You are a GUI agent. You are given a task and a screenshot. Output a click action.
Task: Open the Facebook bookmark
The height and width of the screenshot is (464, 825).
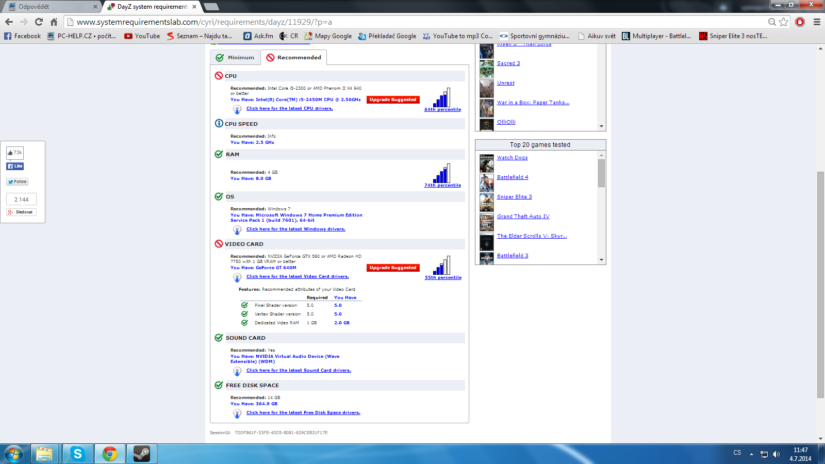coord(23,36)
